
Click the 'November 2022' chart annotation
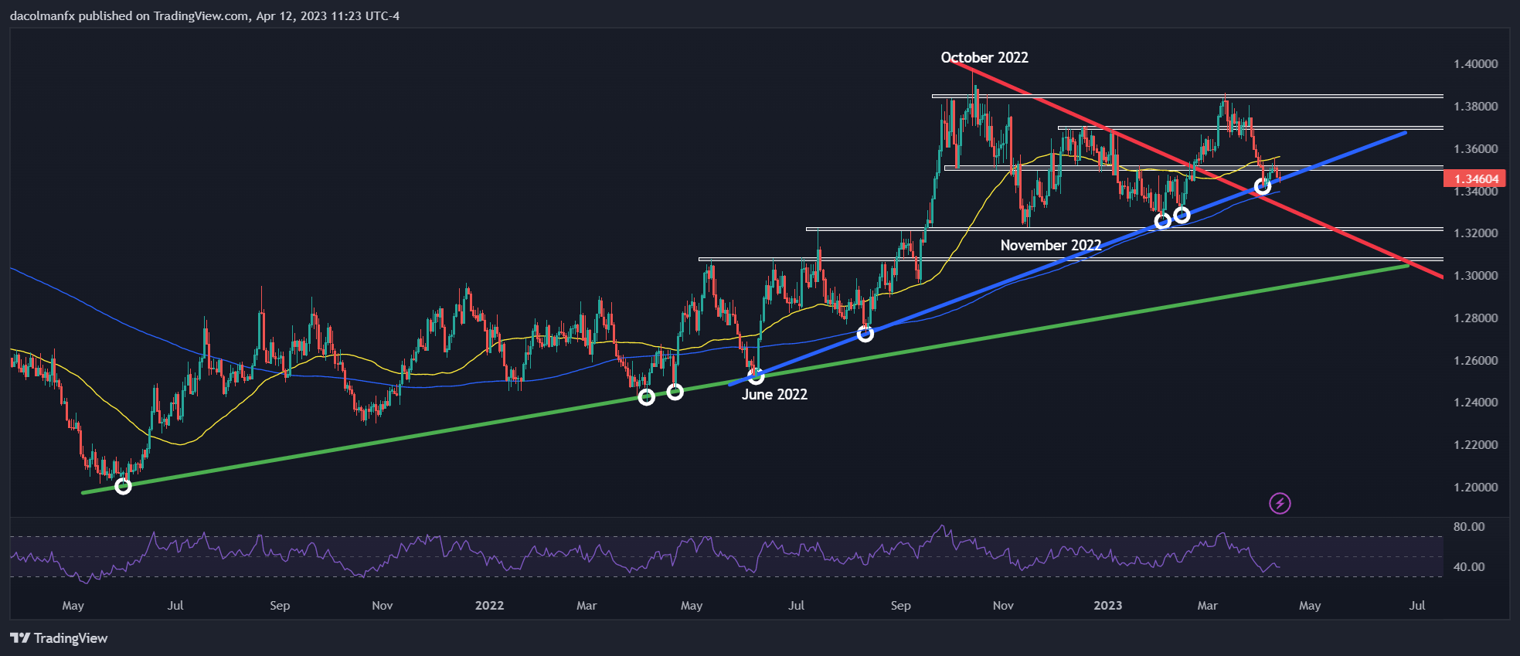click(x=1051, y=245)
